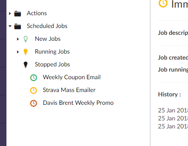Expand the New Jobs node arrow
Image resolution: width=188 pixels, height=146 pixels.
pyautogui.click(x=18, y=39)
